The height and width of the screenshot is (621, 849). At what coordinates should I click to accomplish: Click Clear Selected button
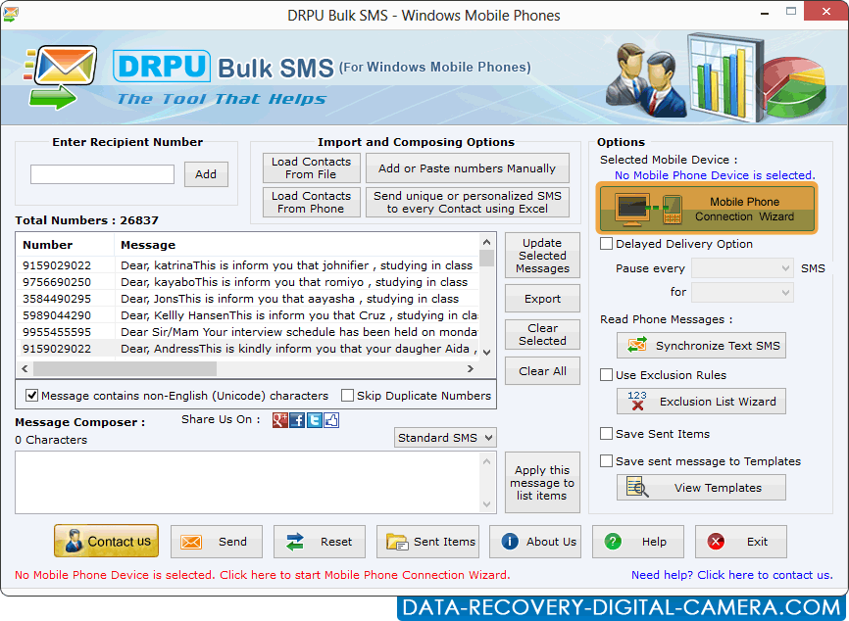(x=542, y=334)
